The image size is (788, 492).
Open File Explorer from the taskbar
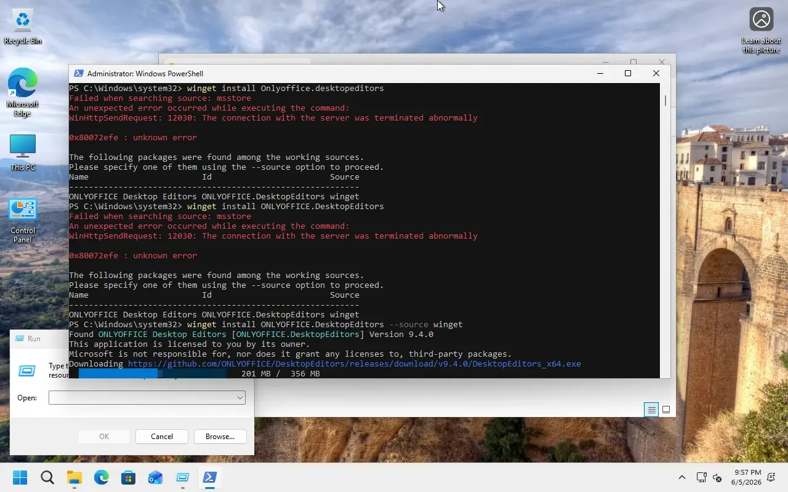click(74, 477)
